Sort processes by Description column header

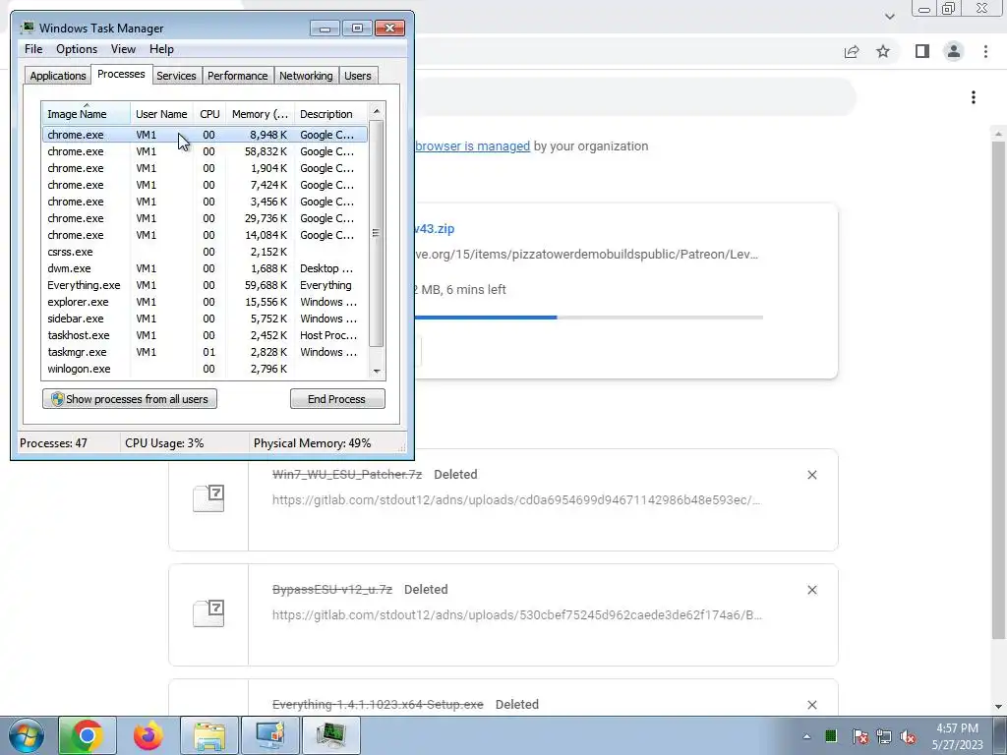pos(331,114)
